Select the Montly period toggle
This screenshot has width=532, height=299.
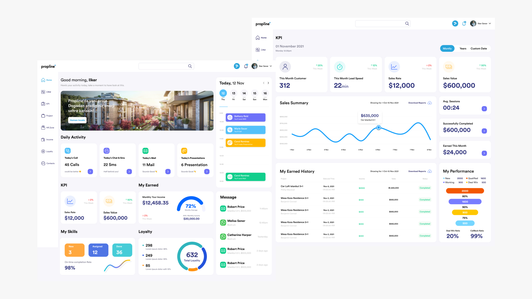point(447,48)
